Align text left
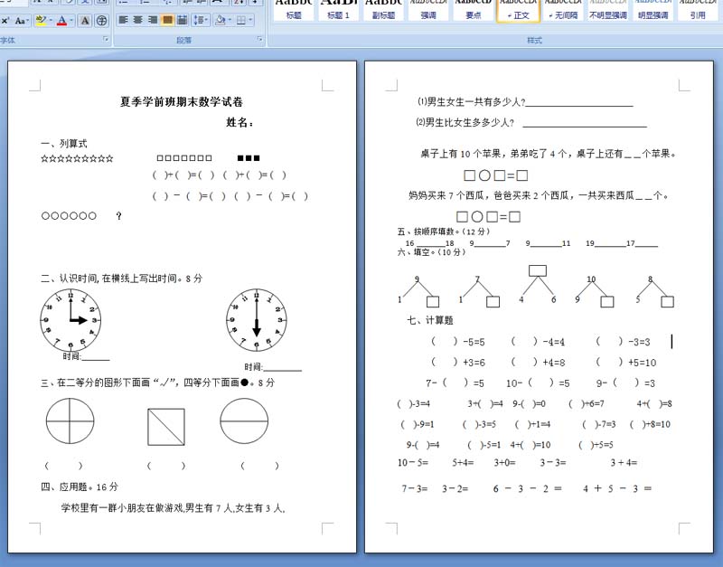This screenshot has width=723, height=567. (x=123, y=20)
